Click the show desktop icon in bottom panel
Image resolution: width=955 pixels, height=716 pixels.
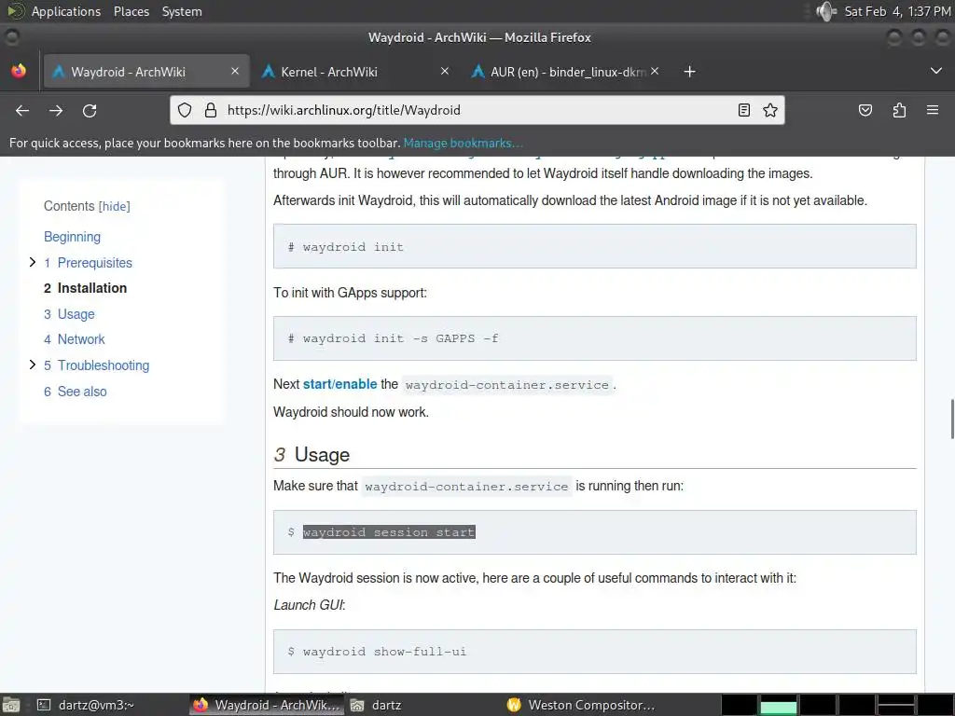[11, 705]
